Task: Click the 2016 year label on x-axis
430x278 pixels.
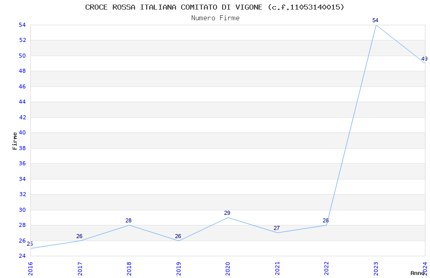Action: coord(30,268)
